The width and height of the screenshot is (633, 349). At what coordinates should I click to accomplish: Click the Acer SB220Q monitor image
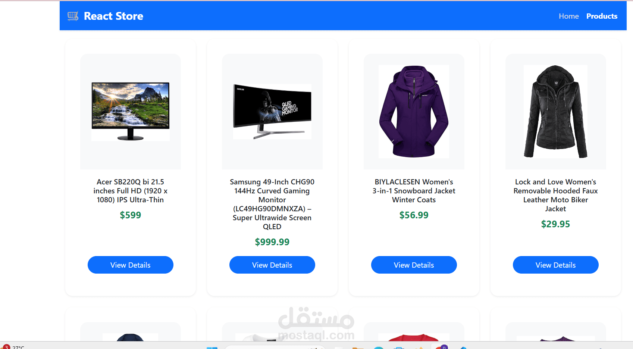tap(131, 112)
